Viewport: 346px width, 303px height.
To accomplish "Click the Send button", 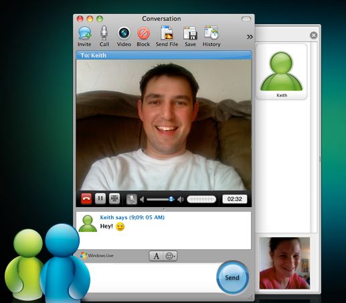I will coord(232,278).
